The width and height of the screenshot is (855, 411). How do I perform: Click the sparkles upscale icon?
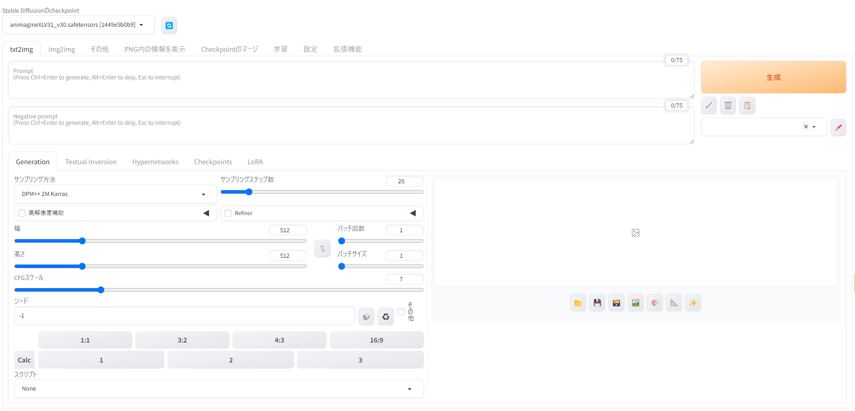coord(693,303)
